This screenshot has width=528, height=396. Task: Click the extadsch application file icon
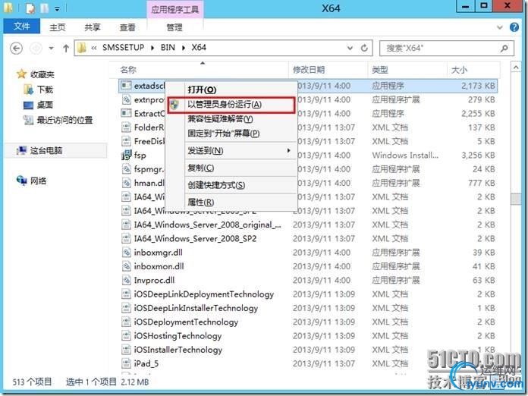[x=126, y=86]
